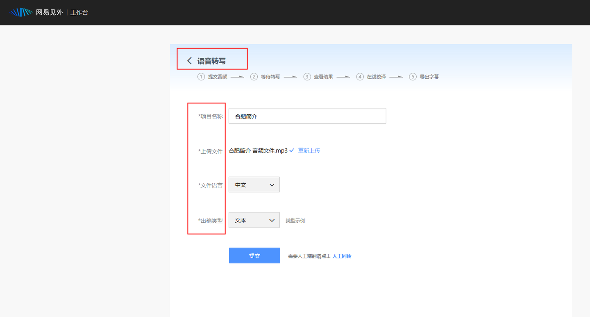This screenshot has height=317, width=590.
Task: Click the *出稿类型 label
Action: pyautogui.click(x=211, y=221)
